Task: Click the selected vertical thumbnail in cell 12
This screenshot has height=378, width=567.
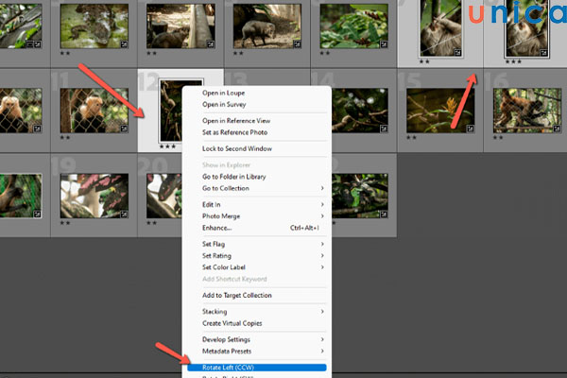Action: (171, 111)
